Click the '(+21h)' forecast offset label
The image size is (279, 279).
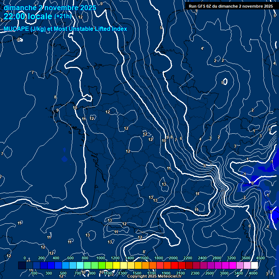click(x=63, y=16)
